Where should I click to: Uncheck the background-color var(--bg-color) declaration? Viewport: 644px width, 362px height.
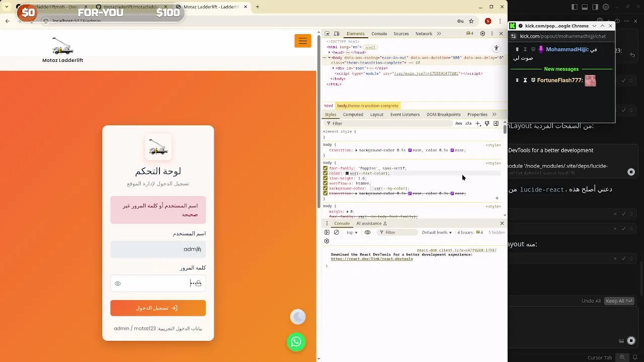pyautogui.click(x=326, y=189)
